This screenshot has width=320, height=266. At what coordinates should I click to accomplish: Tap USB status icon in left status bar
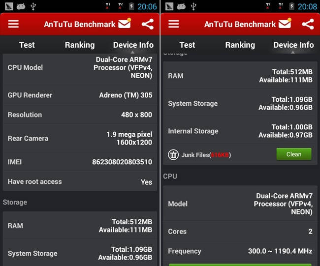pos(33,6)
